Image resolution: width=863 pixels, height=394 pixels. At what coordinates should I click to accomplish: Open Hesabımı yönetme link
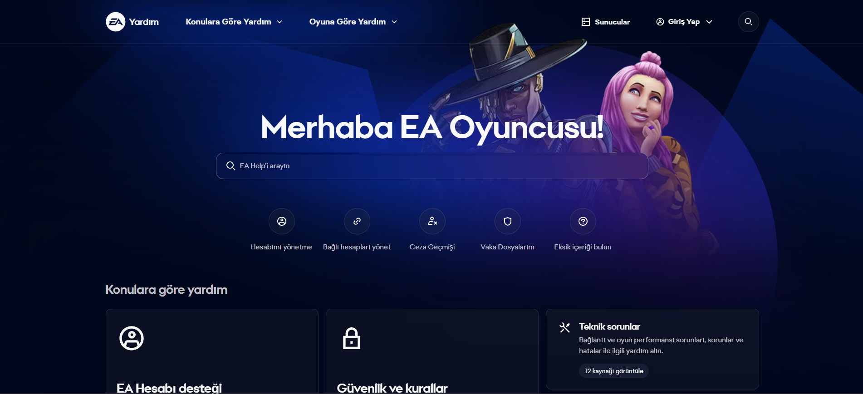(x=281, y=247)
